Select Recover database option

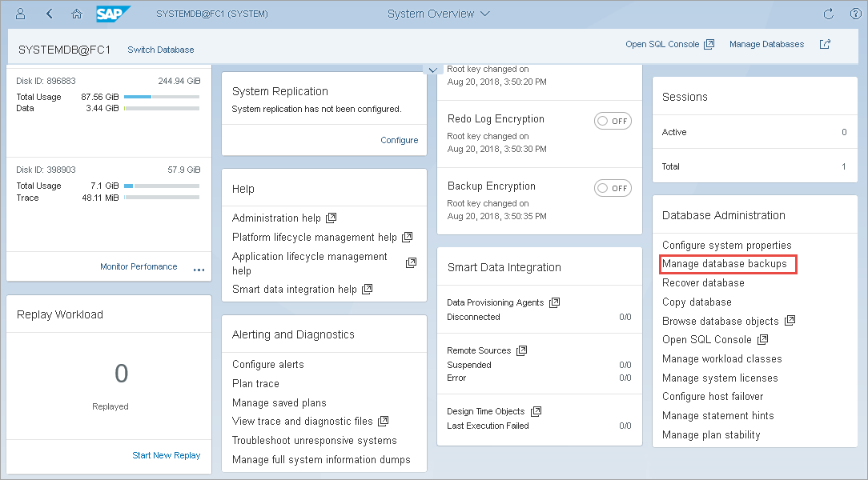click(x=703, y=282)
